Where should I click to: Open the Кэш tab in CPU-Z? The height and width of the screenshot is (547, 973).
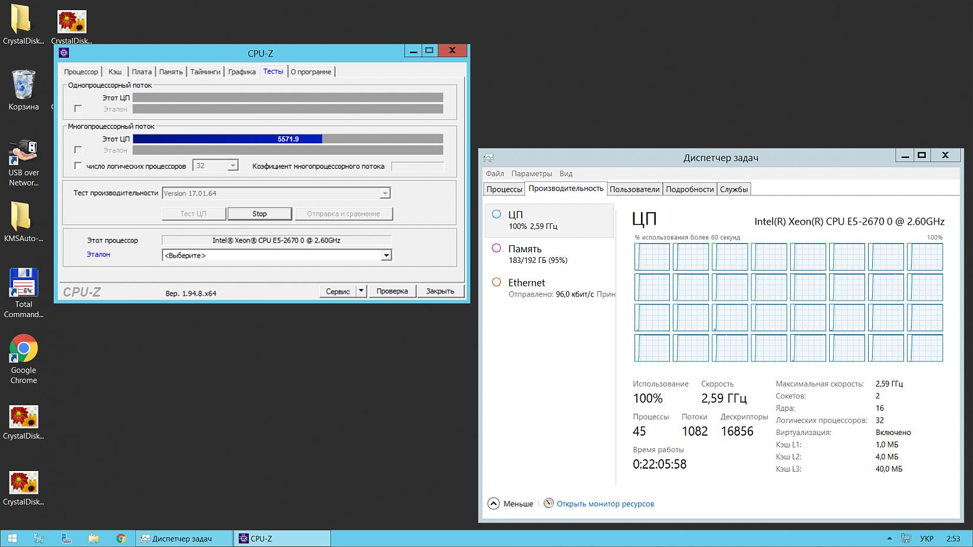point(115,72)
